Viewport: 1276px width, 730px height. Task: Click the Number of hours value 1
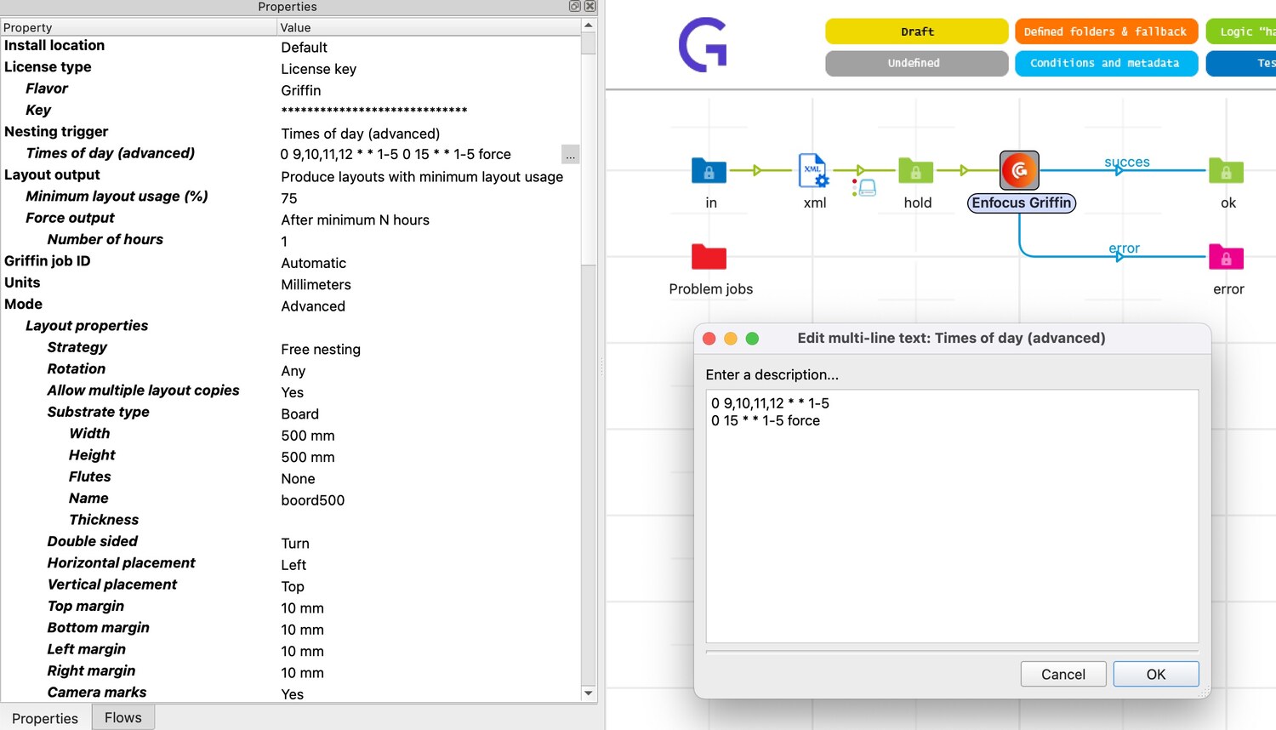click(284, 242)
